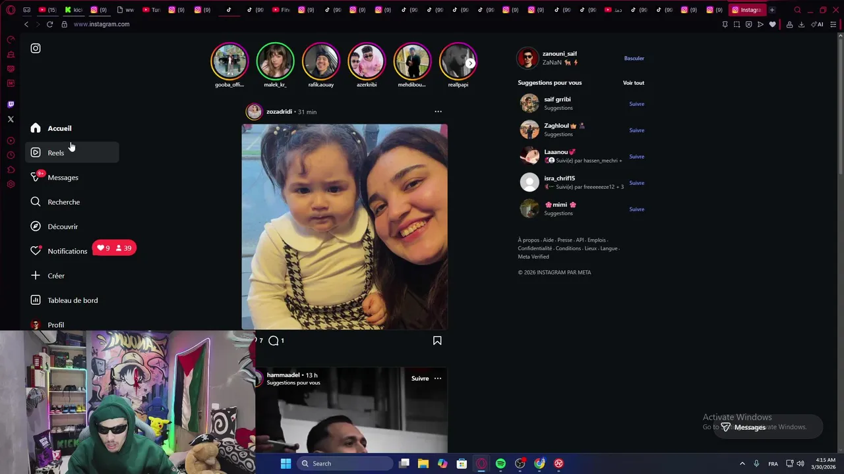Save zozadridi post with bookmark icon
This screenshot has width=844, height=474.
[437, 340]
